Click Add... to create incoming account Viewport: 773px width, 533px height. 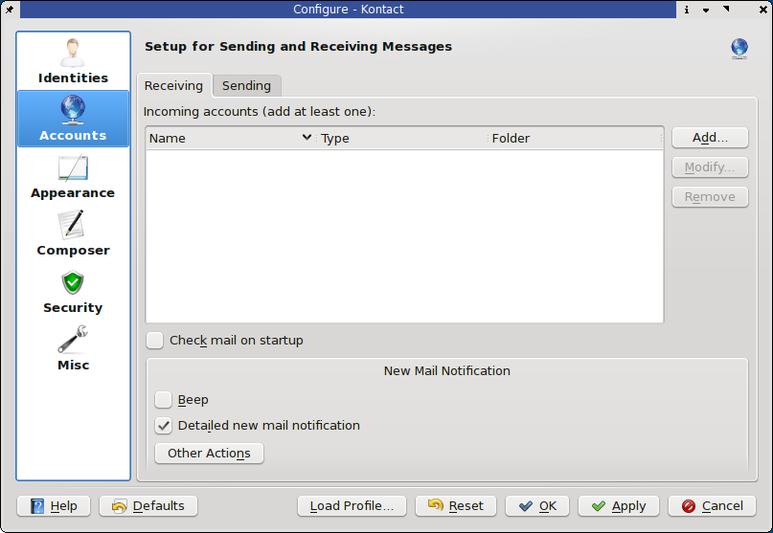coord(710,138)
